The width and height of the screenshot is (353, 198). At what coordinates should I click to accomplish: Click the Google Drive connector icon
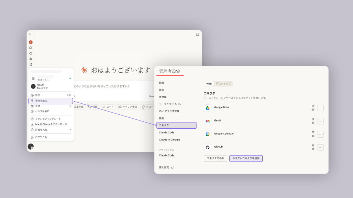tap(207, 108)
